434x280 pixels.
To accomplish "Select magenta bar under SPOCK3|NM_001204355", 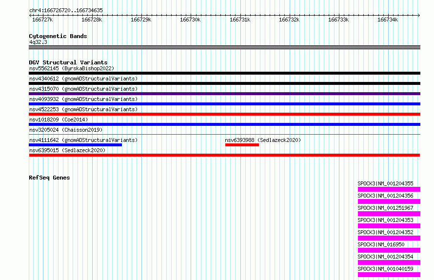I will click(389, 189).
